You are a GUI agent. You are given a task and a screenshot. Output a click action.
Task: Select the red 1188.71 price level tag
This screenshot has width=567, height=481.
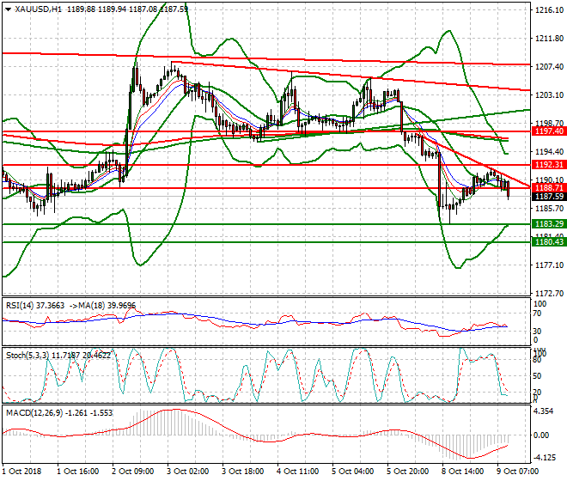point(548,187)
